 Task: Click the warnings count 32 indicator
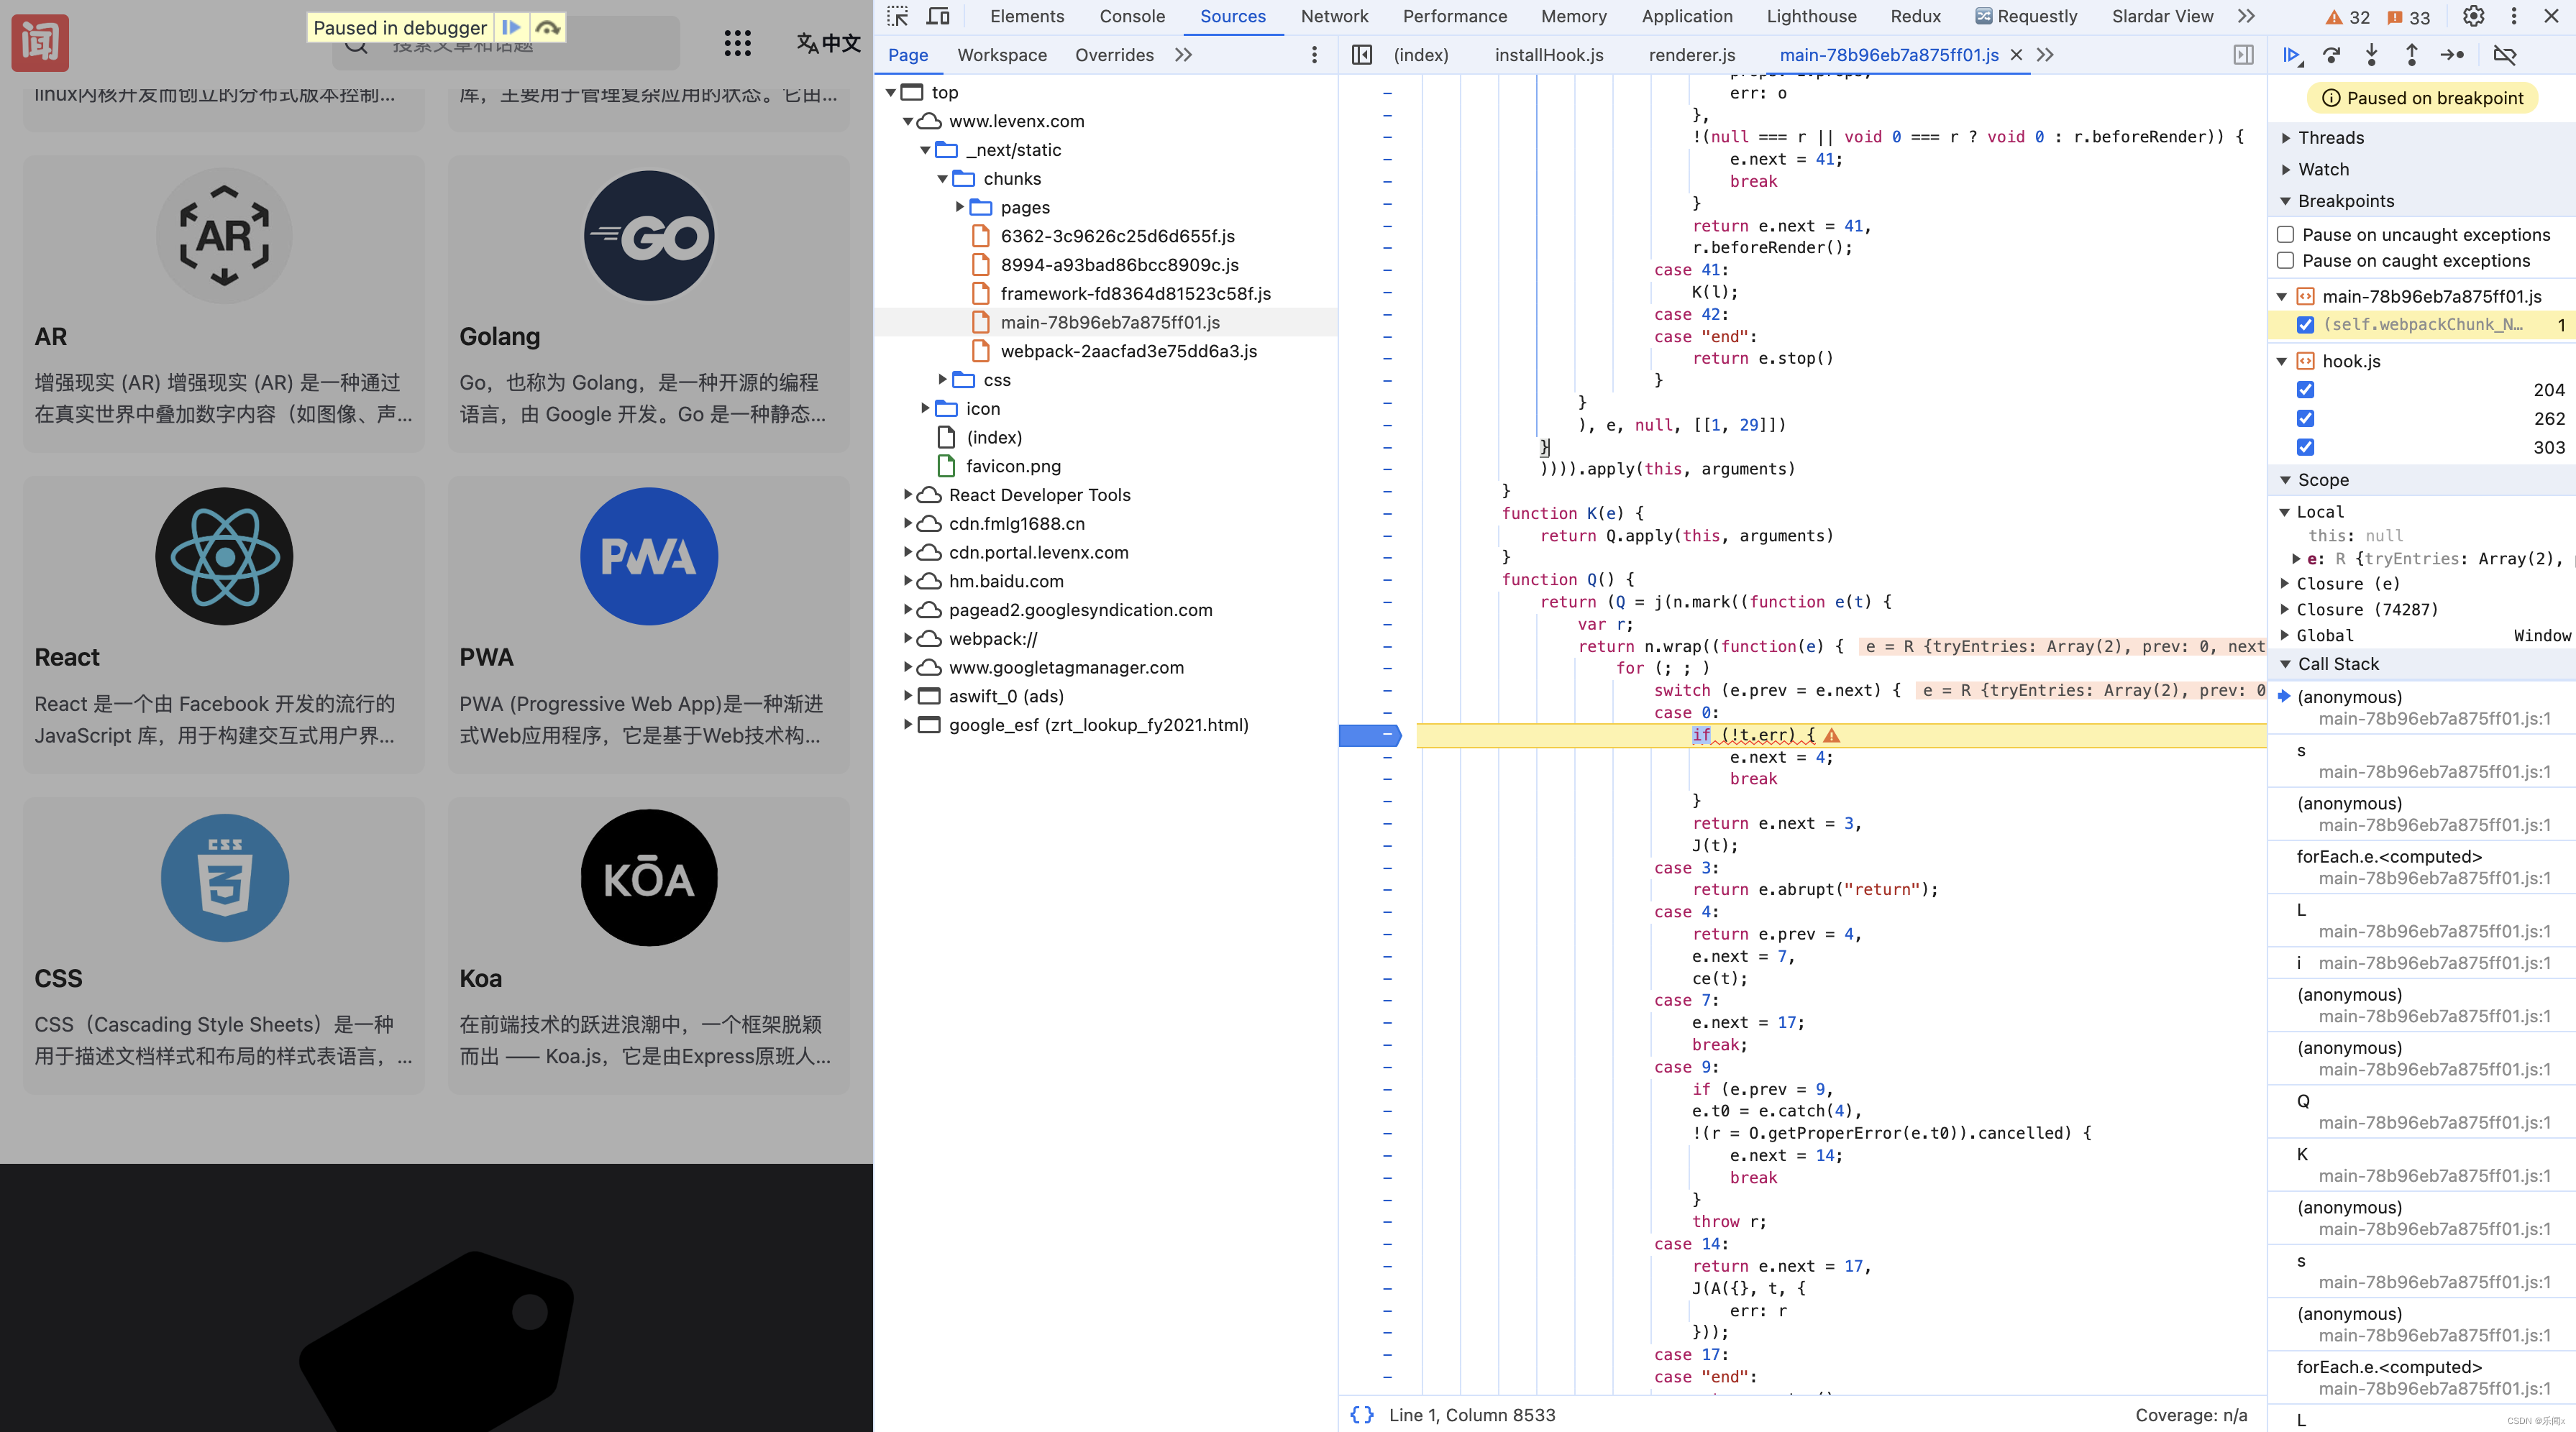point(2347,17)
